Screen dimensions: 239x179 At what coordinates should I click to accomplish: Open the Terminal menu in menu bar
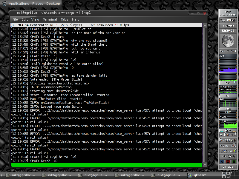(x=50, y=19)
